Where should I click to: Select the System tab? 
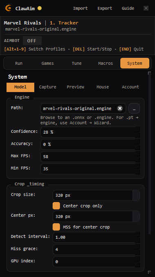click(x=135, y=63)
